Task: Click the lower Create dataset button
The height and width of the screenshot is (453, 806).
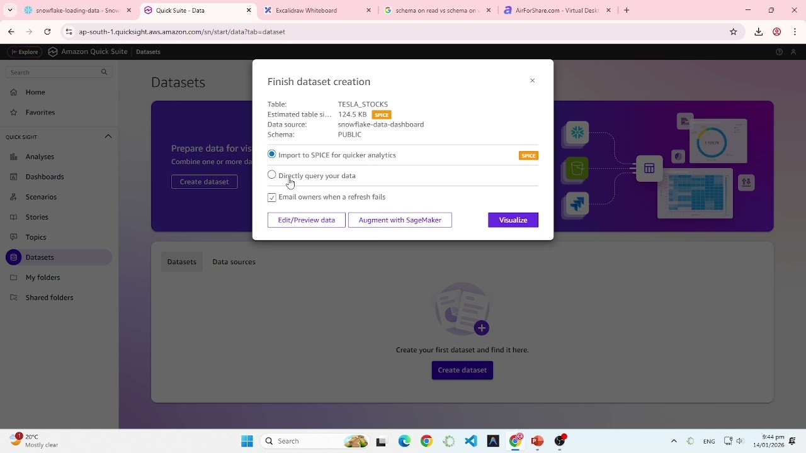Action: point(462,370)
